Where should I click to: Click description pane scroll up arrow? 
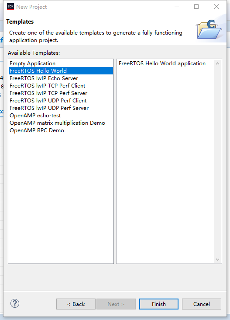tap(217, 63)
